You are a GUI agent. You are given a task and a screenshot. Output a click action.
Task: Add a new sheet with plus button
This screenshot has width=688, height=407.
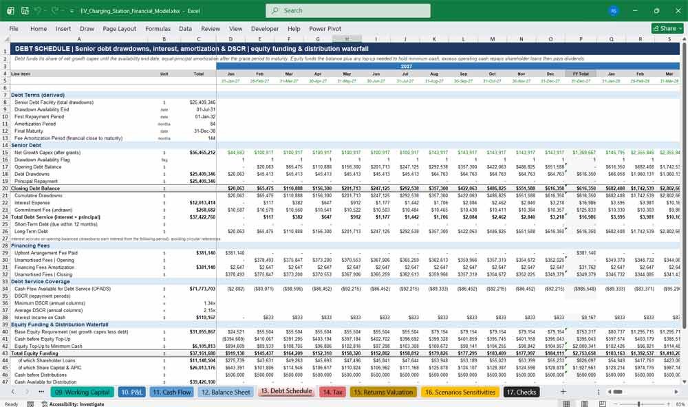pyautogui.click(x=563, y=392)
